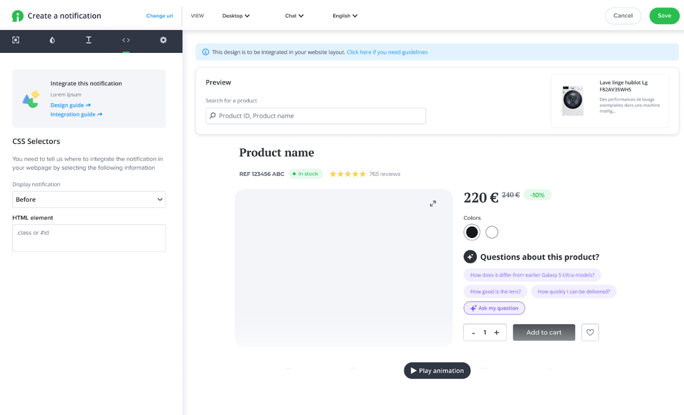Click the green Save button

coord(664,16)
